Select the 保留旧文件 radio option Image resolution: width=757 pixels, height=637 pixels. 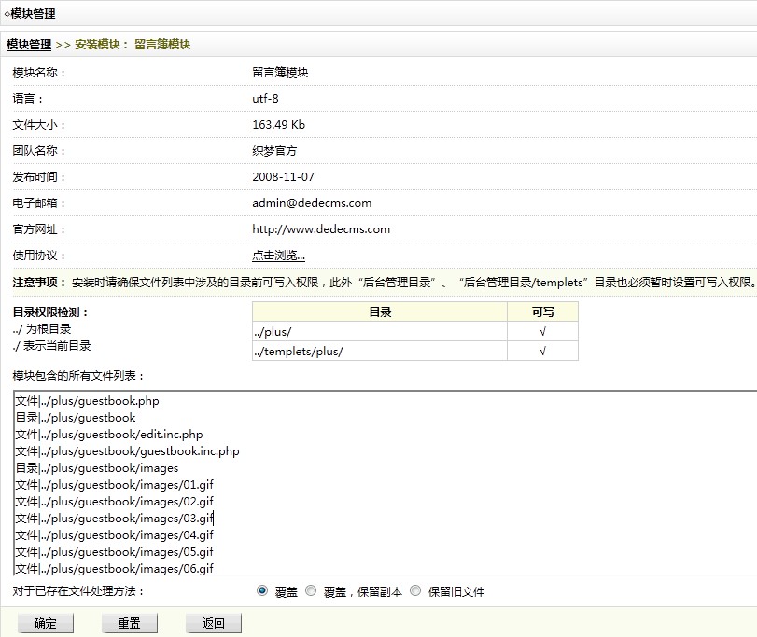(414, 591)
